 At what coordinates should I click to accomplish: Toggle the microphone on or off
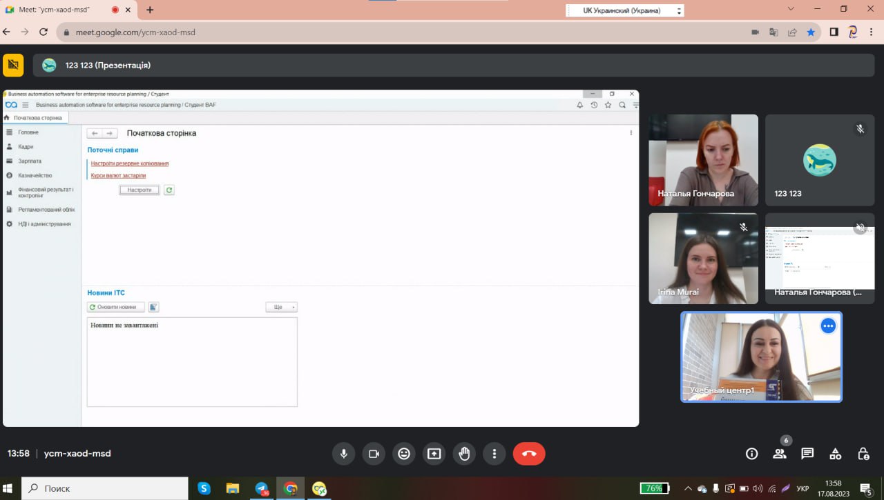pos(343,454)
